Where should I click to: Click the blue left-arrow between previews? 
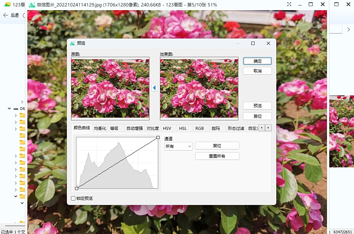point(155,88)
